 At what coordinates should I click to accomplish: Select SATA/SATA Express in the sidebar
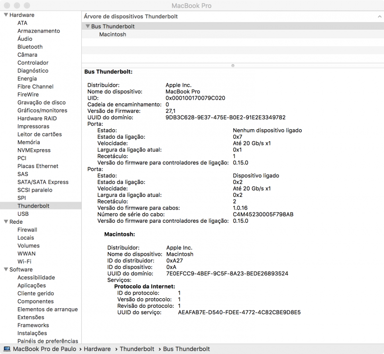tap(43, 182)
